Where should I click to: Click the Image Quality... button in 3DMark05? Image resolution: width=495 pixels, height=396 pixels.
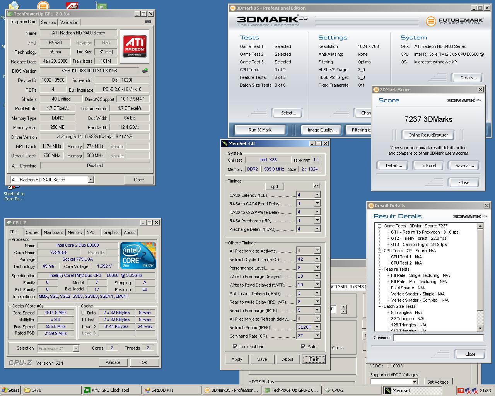click(322, 130)
